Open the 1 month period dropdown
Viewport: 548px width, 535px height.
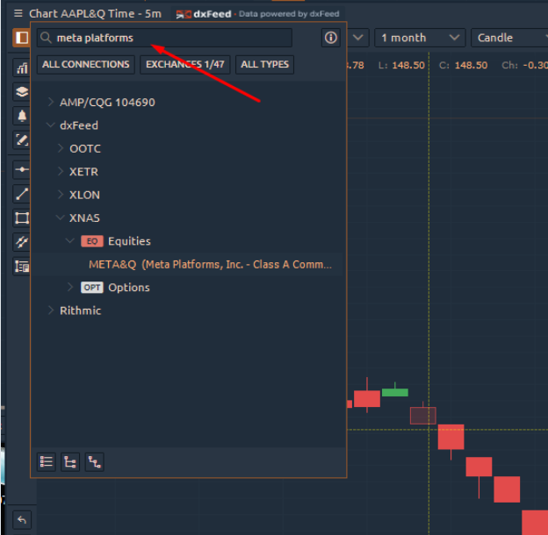coord(420,38)
